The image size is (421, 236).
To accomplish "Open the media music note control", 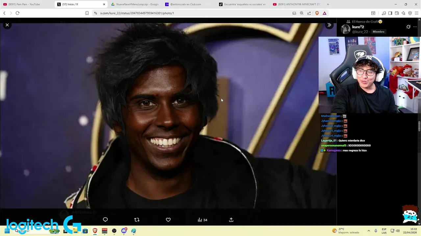I will pos(384,13).
